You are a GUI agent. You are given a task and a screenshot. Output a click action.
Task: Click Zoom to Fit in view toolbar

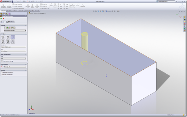tap(94, 11)
